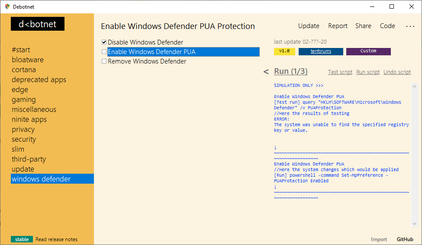422x245 pixels.
Task: Select the bloatware category
Action: pos(28,60)
